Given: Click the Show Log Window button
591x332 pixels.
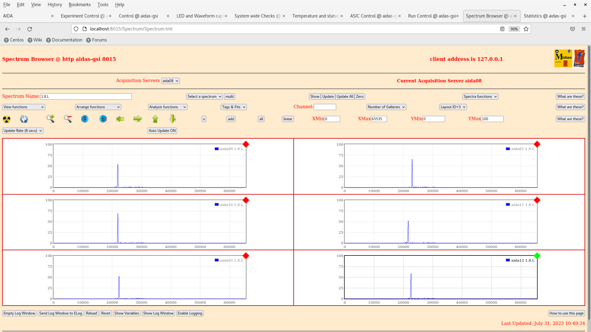Looking at the screenshot, I should (158, 313).
